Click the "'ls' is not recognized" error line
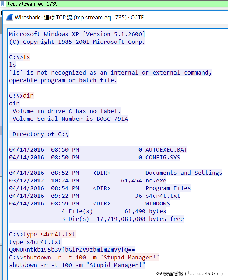228x280 pixels. (110, 72)
